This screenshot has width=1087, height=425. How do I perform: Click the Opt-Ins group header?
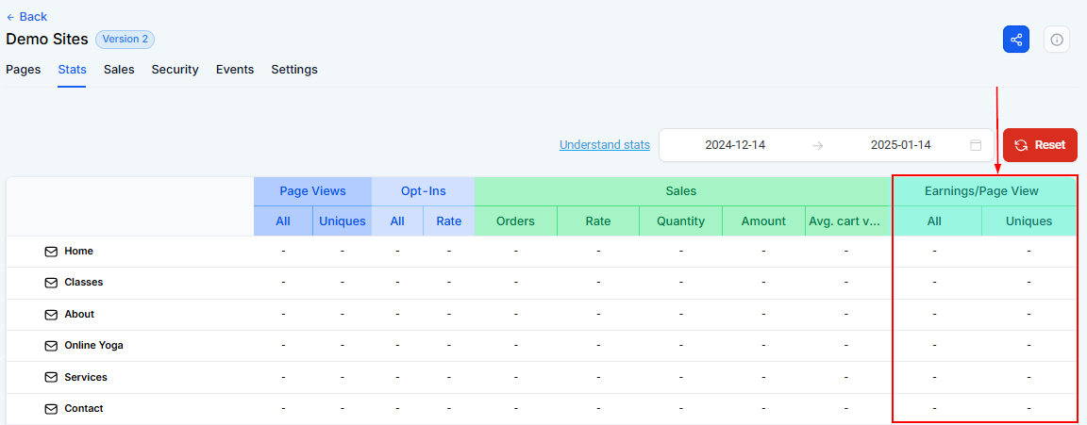coord(424,191)
